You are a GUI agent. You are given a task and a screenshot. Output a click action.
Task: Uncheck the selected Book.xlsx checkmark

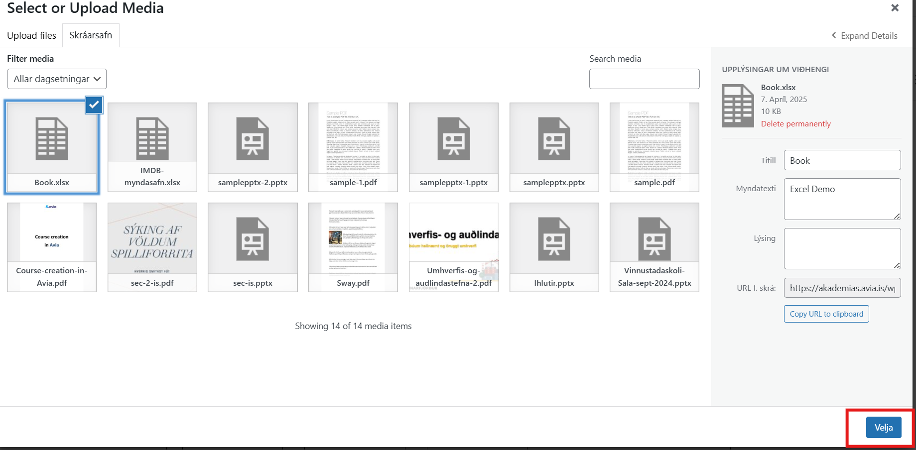[94, 105]
